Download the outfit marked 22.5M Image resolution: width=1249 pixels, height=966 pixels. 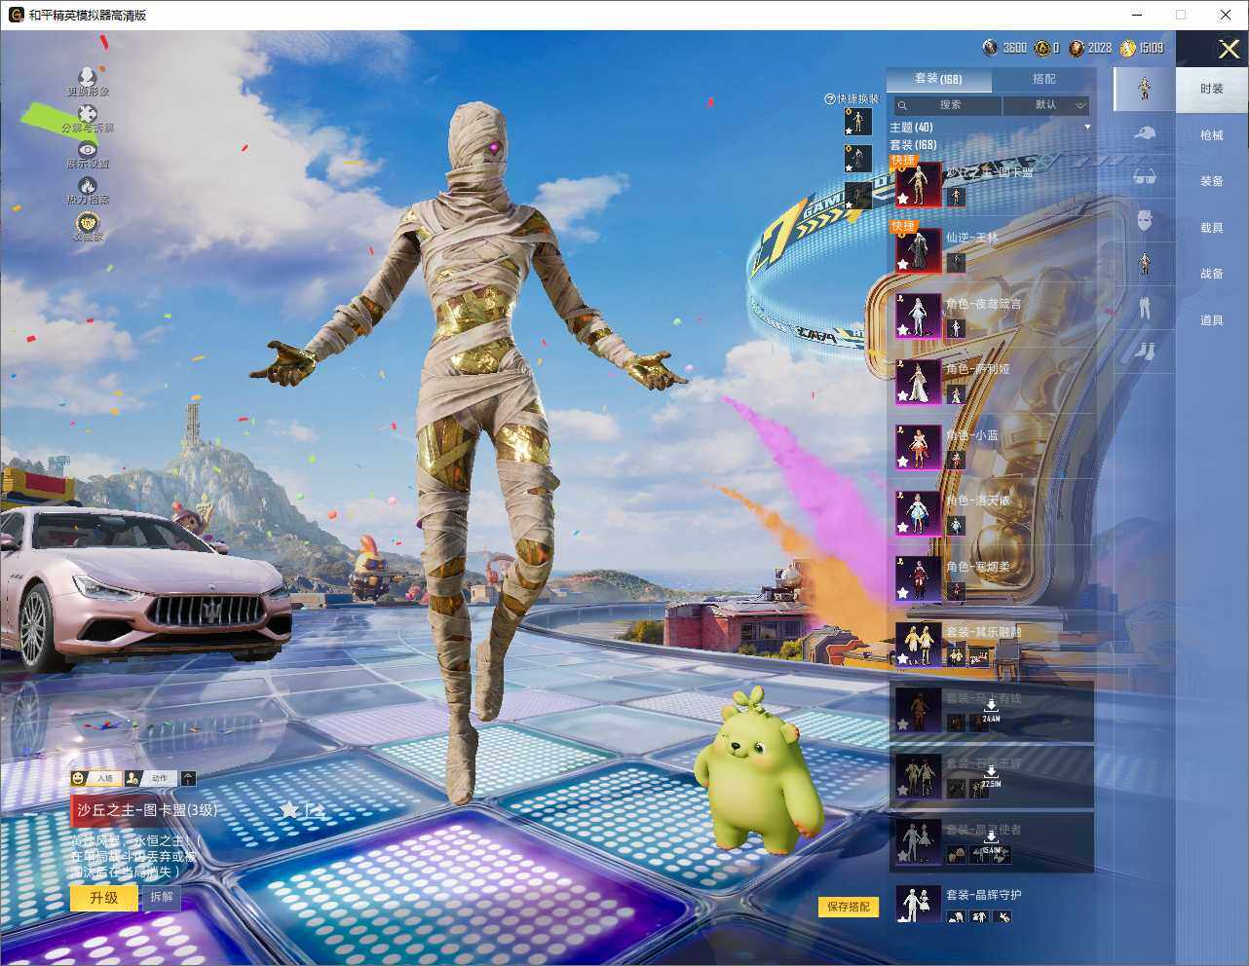coord(991,776)
